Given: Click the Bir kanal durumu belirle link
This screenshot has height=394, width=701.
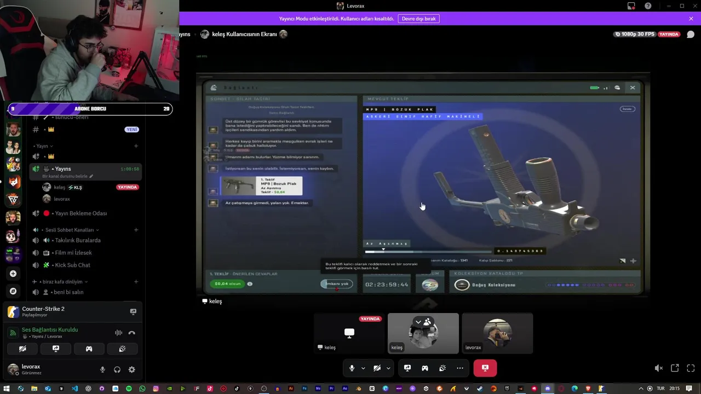Looking at the screenshot, I should pyautogui.click(x=67, y=176).
